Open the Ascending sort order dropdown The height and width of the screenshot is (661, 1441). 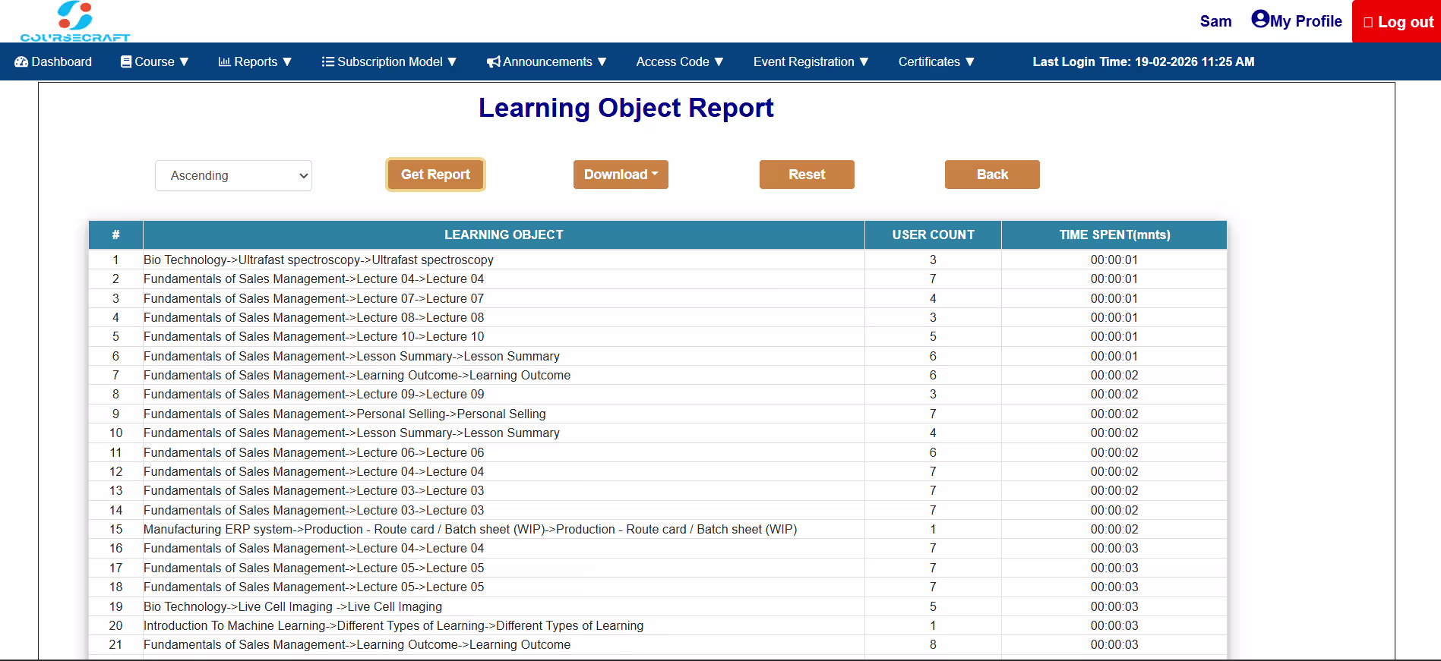click(x=233, y=175)
